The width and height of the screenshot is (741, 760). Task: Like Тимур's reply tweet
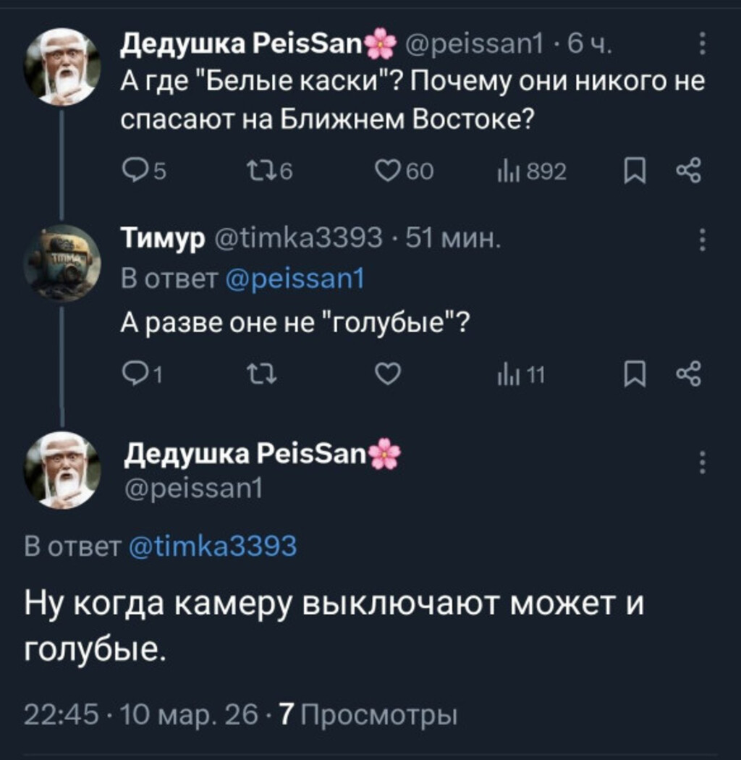pyautogui.click(x=388, y=374)
